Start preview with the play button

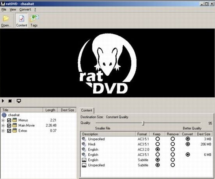pyautogui.click(x=3, y=101)
